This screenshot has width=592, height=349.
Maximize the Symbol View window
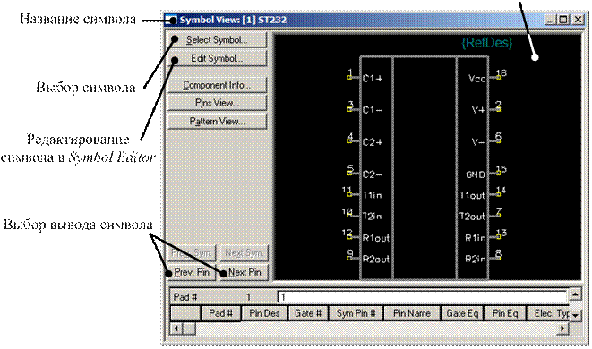tap(562, 20)
